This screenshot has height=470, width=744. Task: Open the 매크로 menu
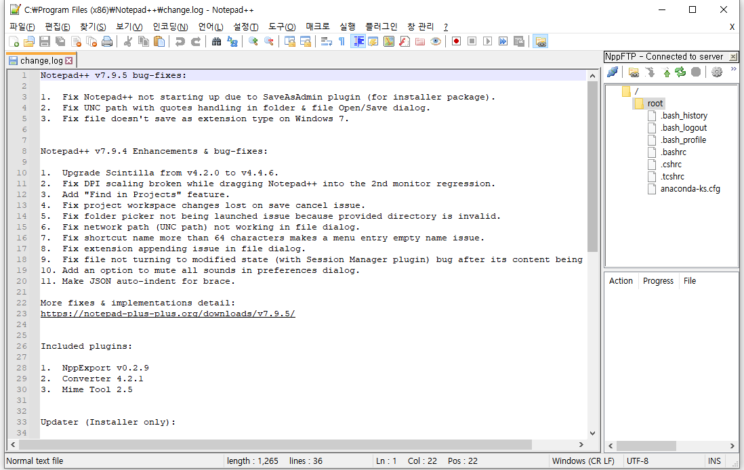(317, 27)
